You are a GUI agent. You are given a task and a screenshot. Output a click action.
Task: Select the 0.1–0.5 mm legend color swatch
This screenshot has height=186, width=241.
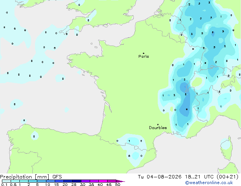6,181
